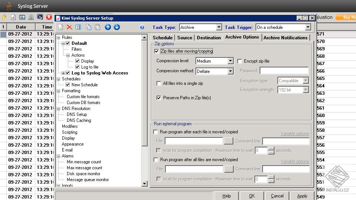The image size is (356, 200).
Task: Select DNS Setup tree item
Action: (77, 114)
